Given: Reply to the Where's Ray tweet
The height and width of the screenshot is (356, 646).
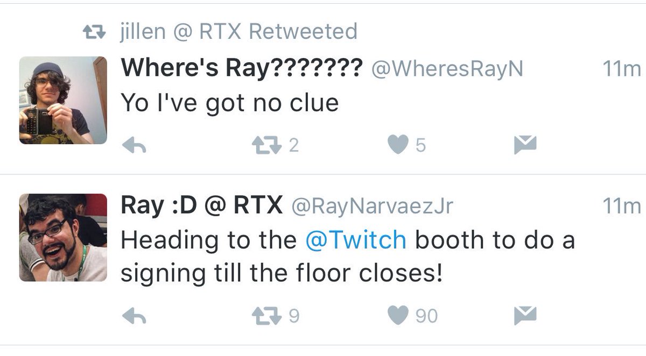Looking at the screenshot, I should click(x=135, y=145).
